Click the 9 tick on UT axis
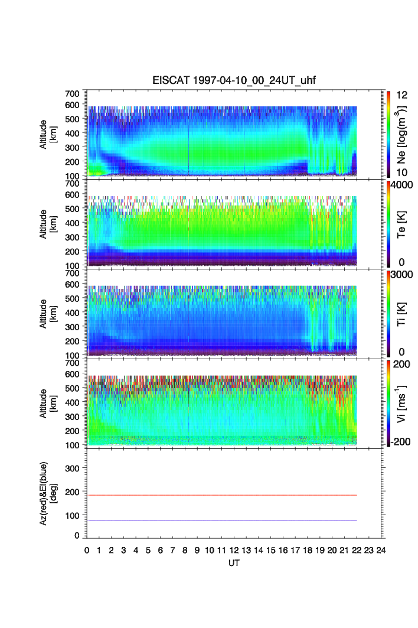Viewport: 418px width, 628px height. pyautogui.click(x=197, y=550)
